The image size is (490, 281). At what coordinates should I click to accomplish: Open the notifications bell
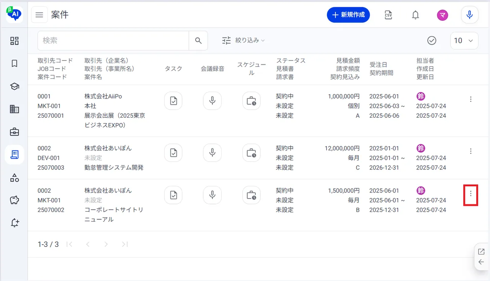[x=415, y=15]
